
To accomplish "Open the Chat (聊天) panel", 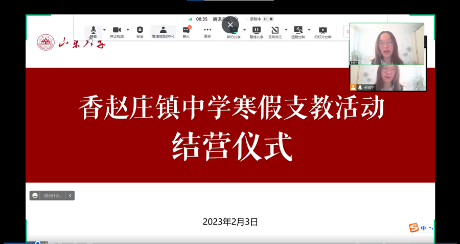I will tap(186, 31).
